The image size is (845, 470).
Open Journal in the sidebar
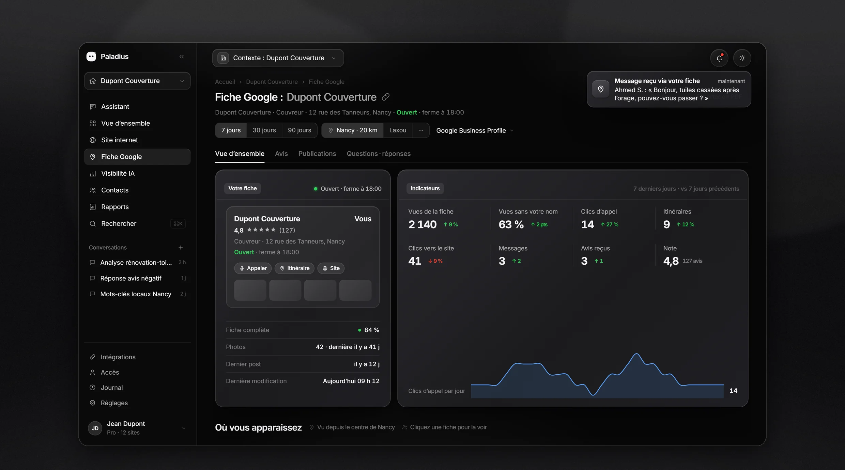point(137,388)
